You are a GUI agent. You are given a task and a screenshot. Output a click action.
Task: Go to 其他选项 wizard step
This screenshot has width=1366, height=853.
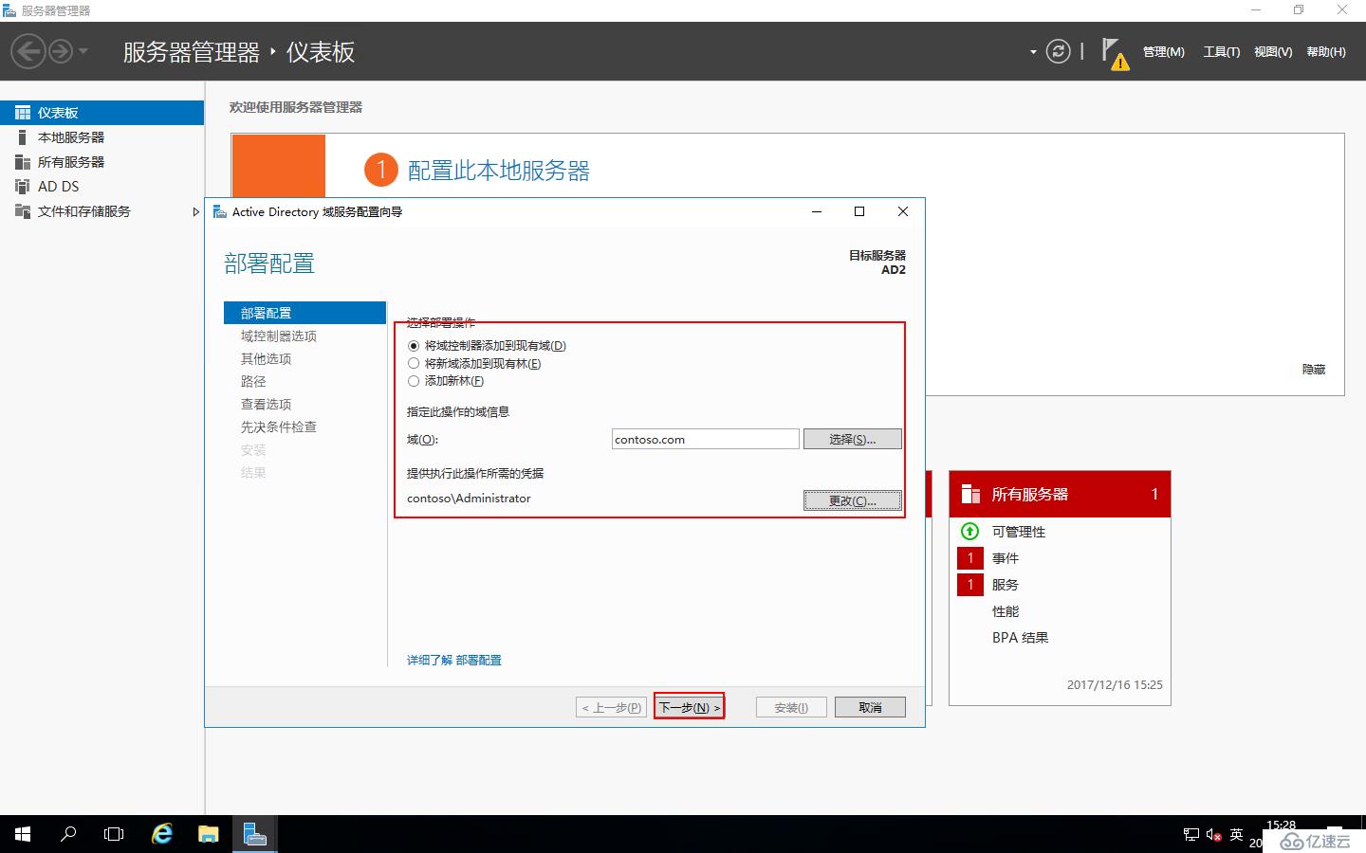tap(266, 359)
